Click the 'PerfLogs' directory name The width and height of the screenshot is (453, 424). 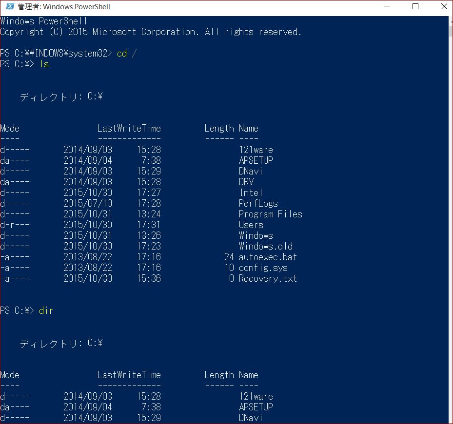[x=258, y=203]
